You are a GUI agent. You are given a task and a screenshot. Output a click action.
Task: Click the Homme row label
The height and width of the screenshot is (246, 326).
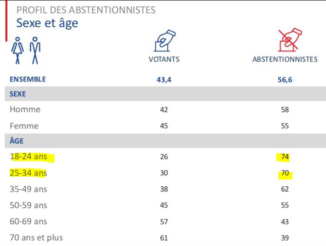[x=25, y=109]
